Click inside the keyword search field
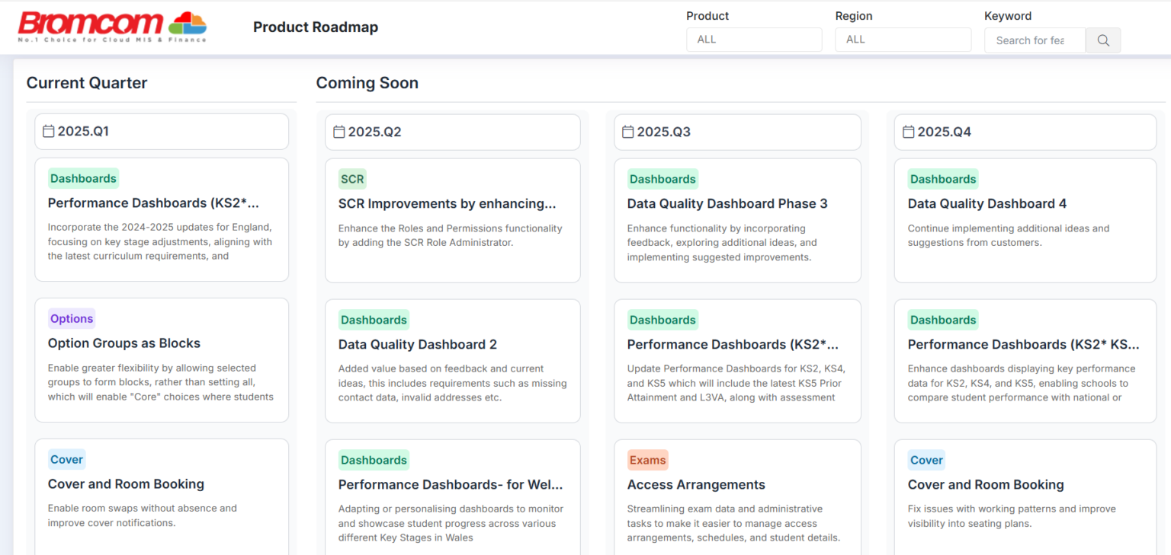 coord(1035,40)
